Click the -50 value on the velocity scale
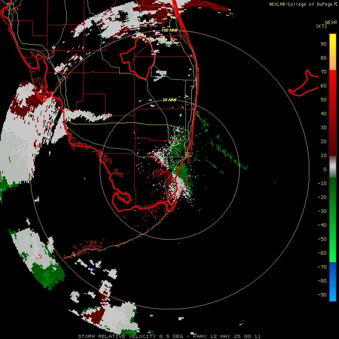Viewport: 339px width, 339px height. 322,239
